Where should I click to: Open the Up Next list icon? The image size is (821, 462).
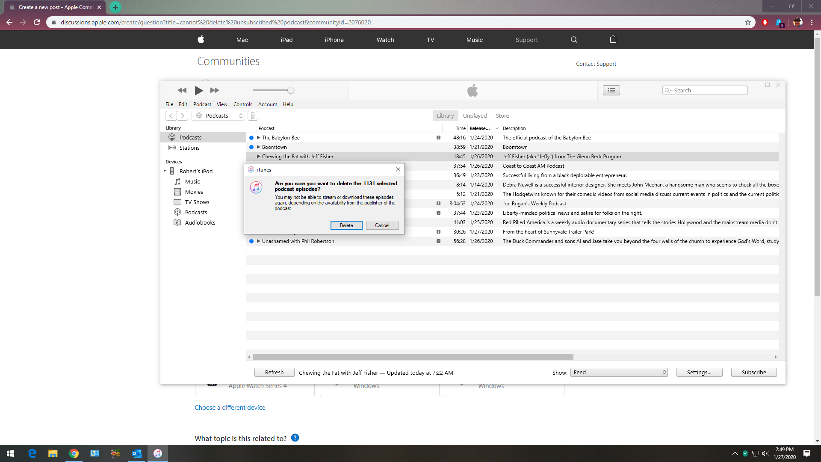pos(611,90)
